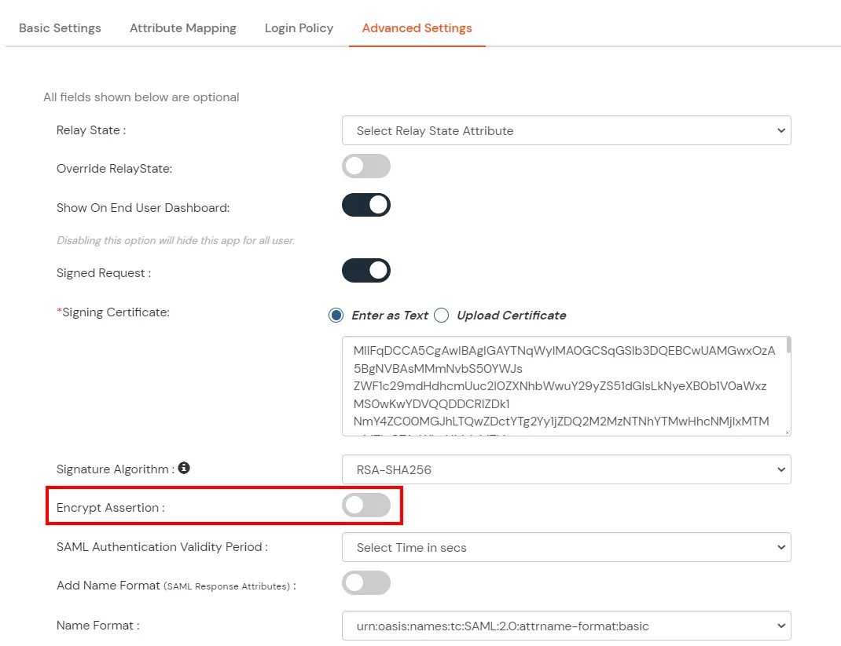This screenshot has height=646, width=841.
Task: Click the Name Format dropdown chevron
Action: click(x=780, y=626)
